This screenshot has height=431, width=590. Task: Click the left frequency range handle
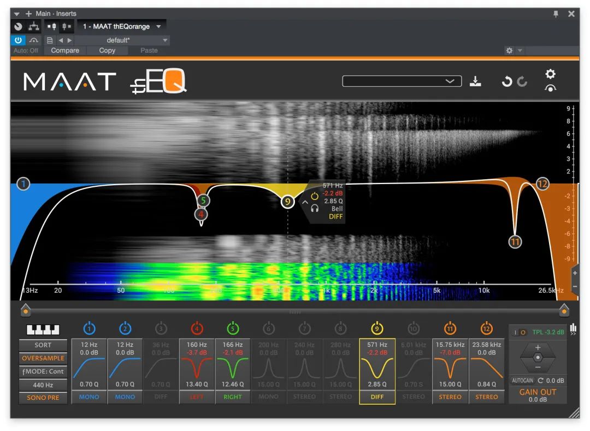coord(25,310)
